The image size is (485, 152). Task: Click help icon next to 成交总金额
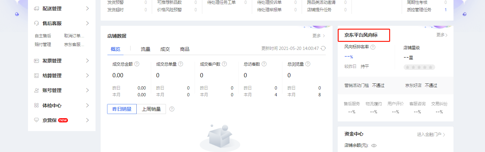coord(137,64)
